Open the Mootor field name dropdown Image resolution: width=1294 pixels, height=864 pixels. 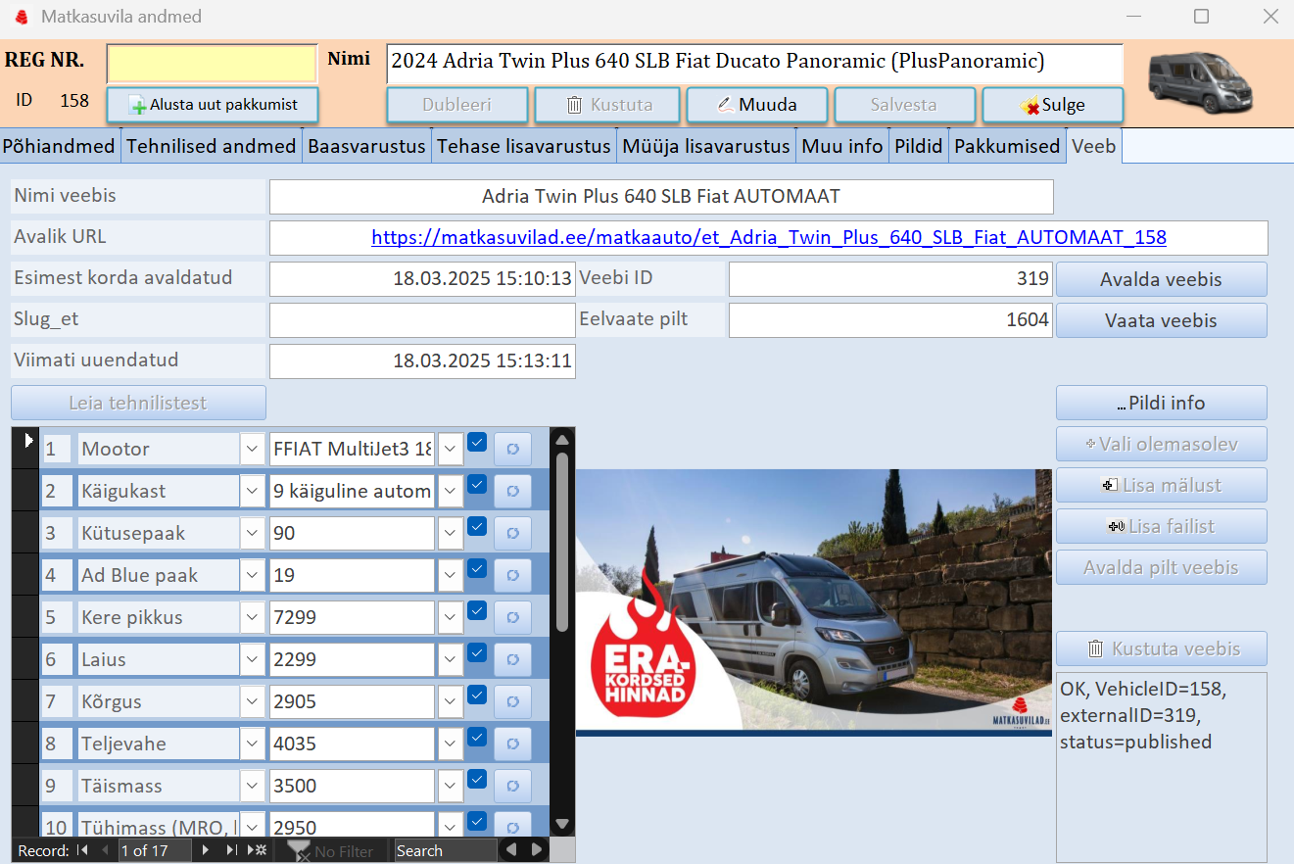(x=253, y=450)
